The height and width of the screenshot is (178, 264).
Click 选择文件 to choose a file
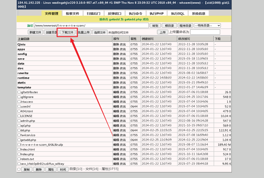[100, 32]
